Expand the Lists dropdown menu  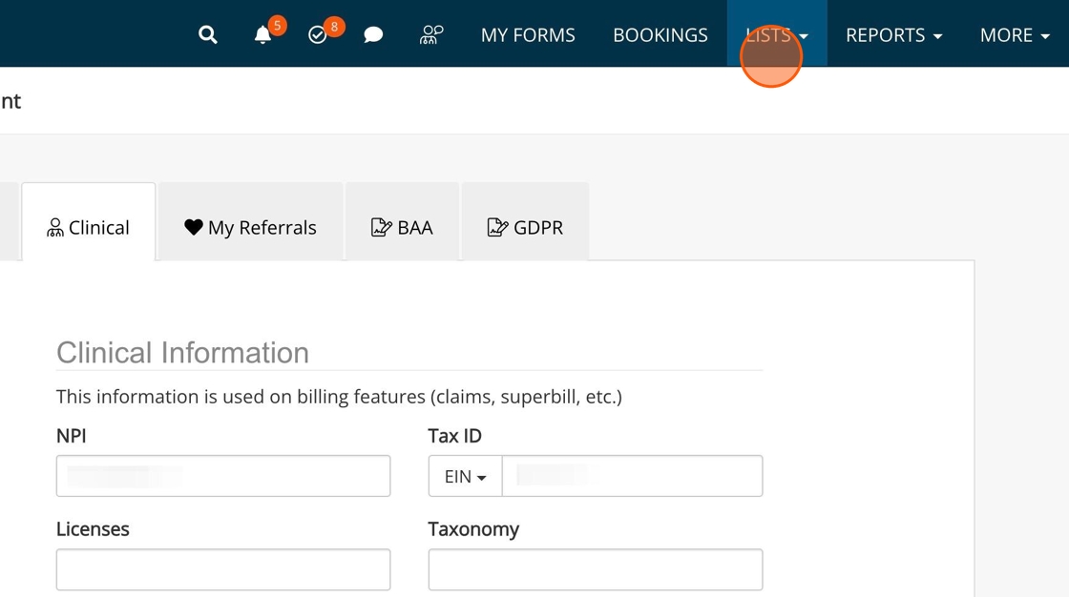[776, 35]
